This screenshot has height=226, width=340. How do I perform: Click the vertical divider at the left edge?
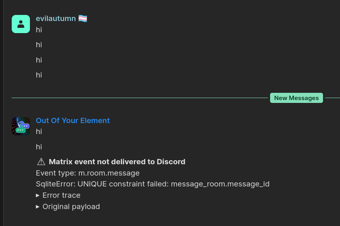(4, 113)
